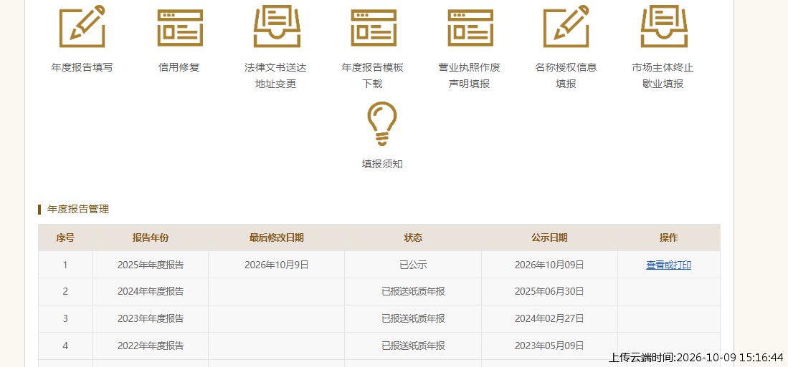This screenshot has height=367, width=788.
Task: Click the 序号 column header
Action: [65, 238]
